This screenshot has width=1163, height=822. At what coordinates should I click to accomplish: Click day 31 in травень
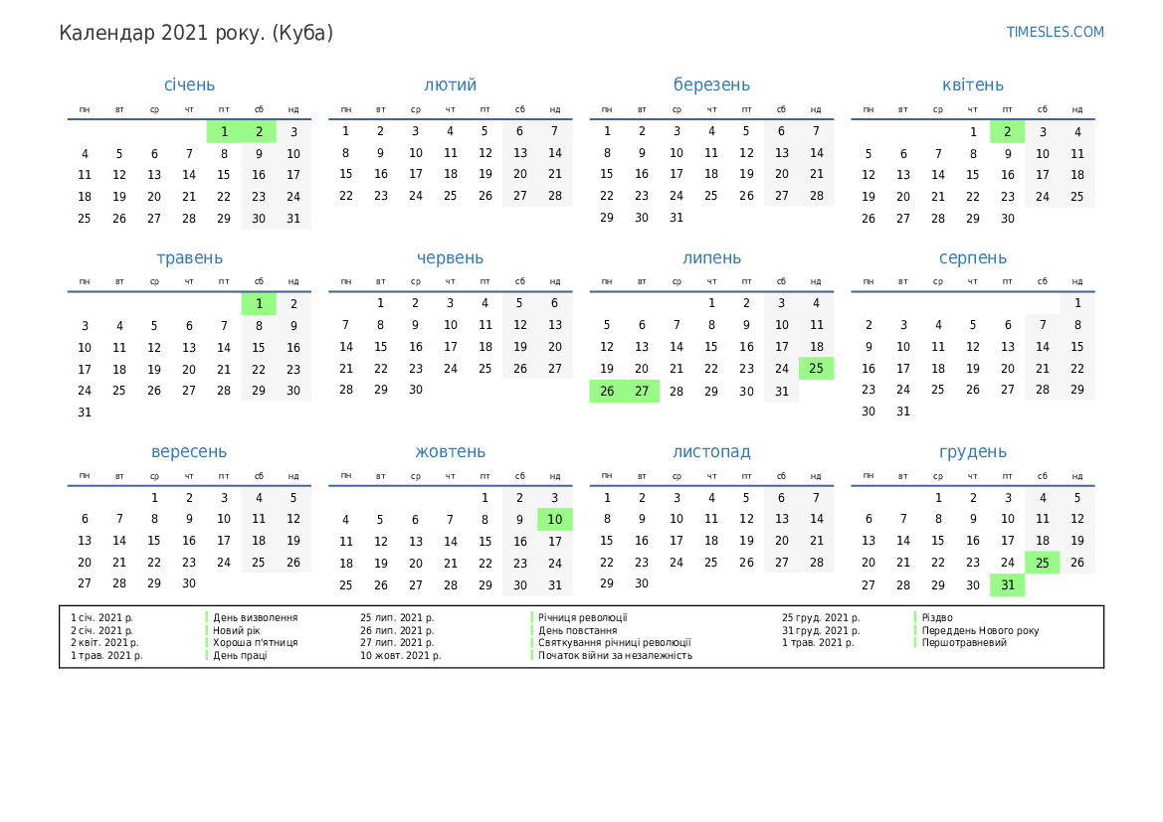point(85,412)
